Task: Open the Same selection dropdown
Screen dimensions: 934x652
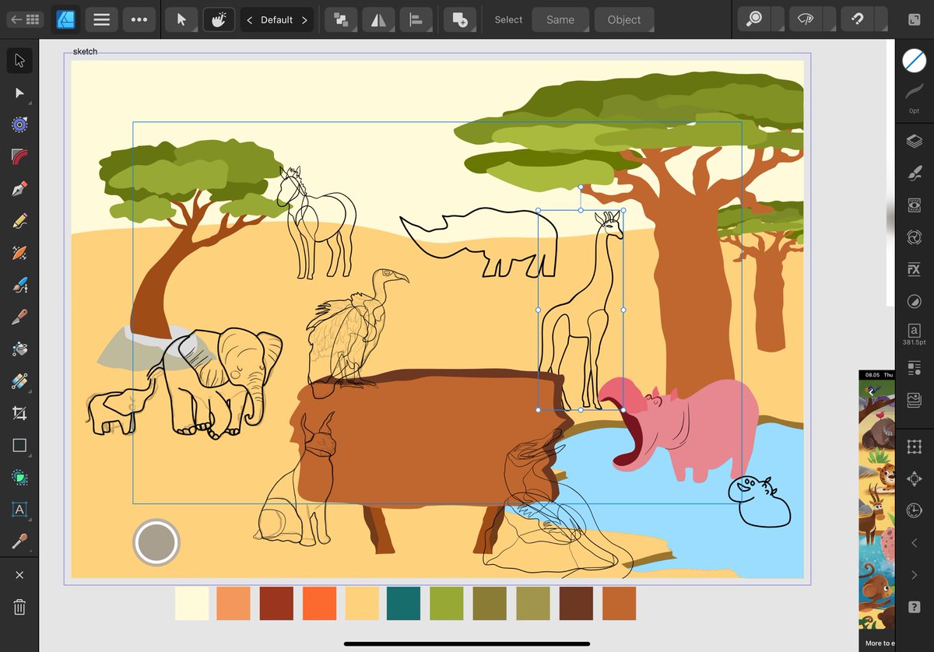Action: (x=560, y=19)
